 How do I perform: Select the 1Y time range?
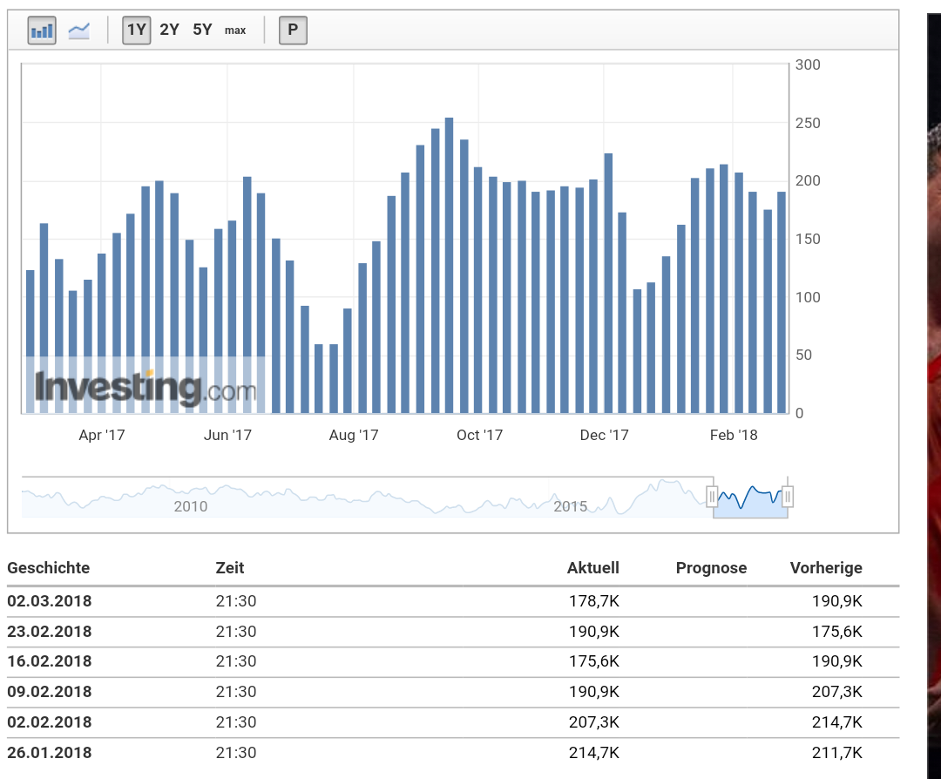point(136,30)
